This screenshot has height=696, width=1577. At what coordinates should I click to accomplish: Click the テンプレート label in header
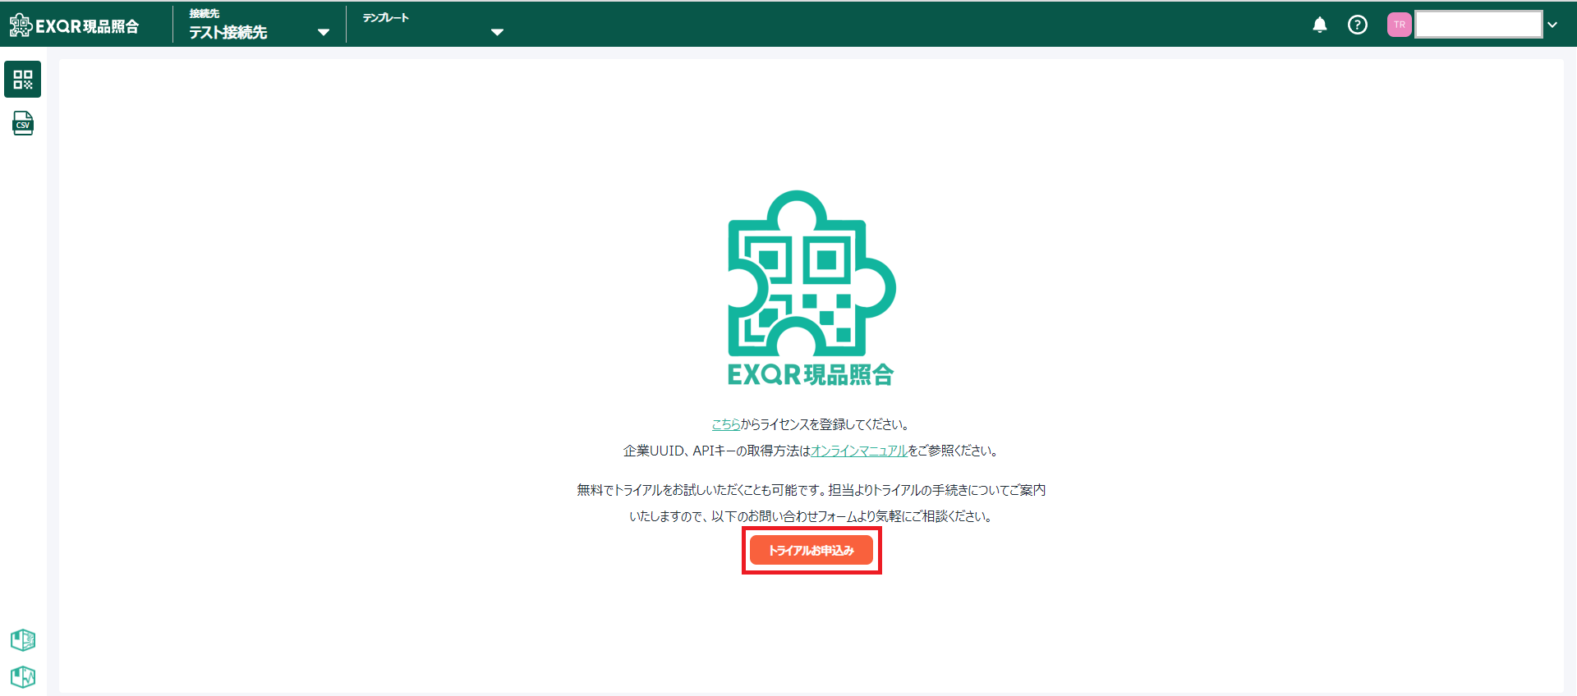pos(385,17)
